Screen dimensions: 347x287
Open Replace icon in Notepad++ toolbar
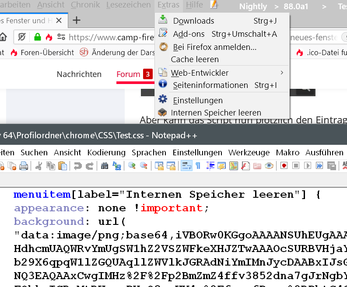(x=117, y=166)
